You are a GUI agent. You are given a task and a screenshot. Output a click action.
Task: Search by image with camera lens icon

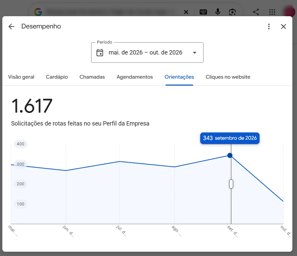232,12
